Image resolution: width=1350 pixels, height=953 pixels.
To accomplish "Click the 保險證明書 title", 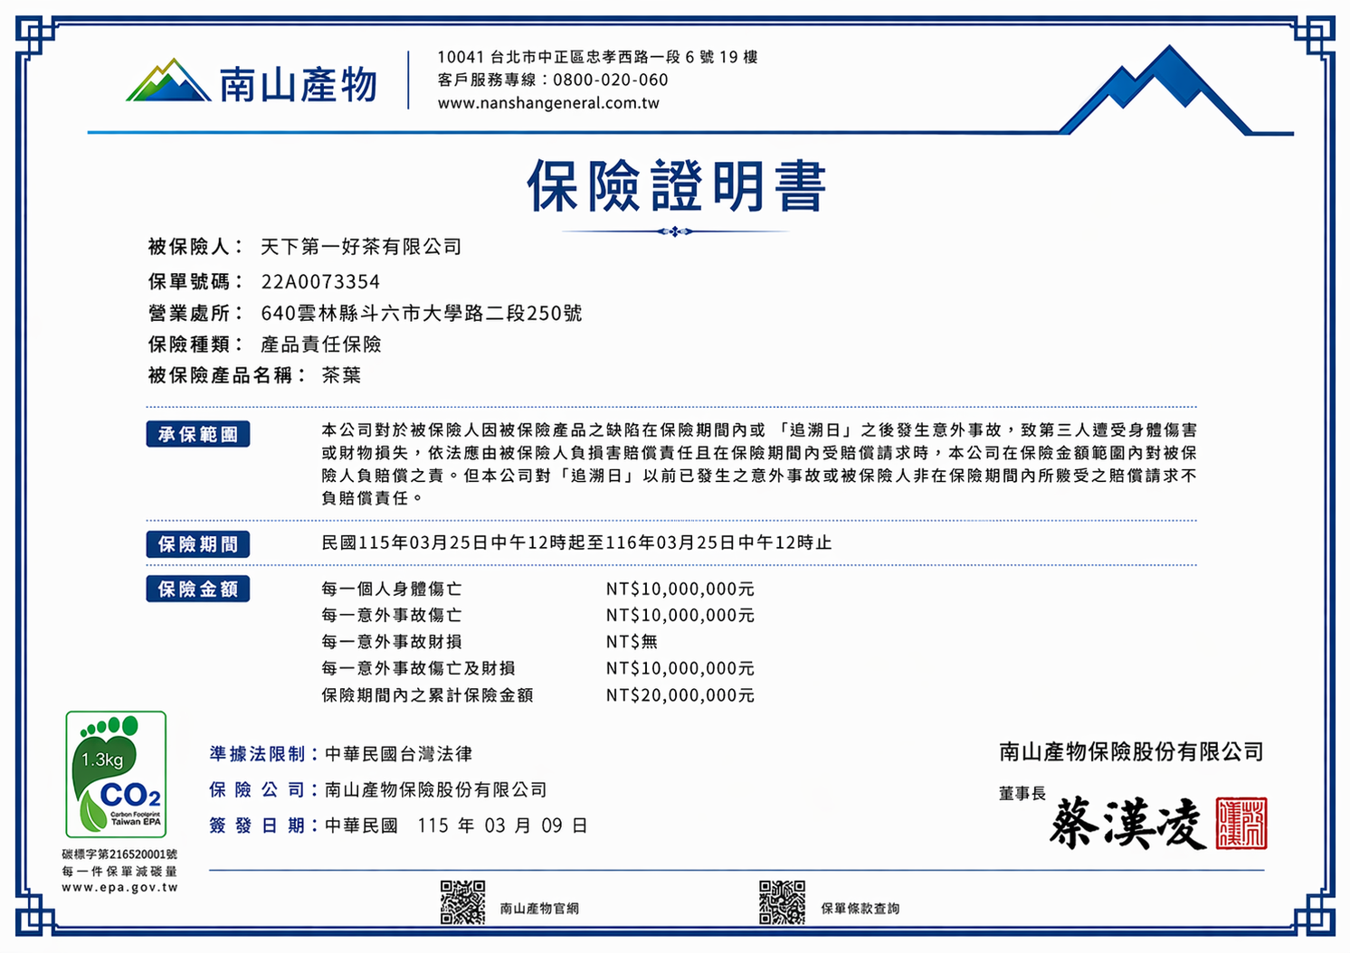I will (x=676, y=186).
